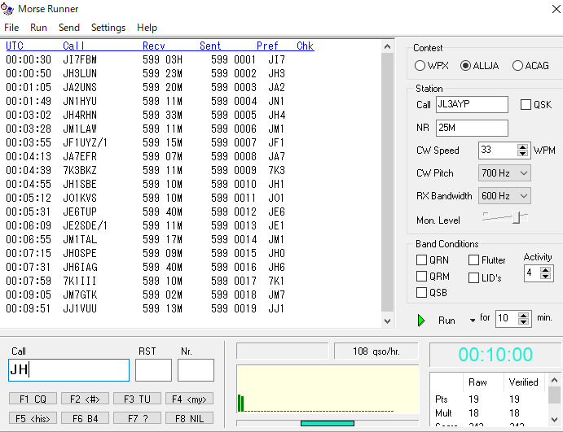The width and height of the screenshot is (563, 432).
Task: Open the Help menu
Action: [x=147, y=28]
